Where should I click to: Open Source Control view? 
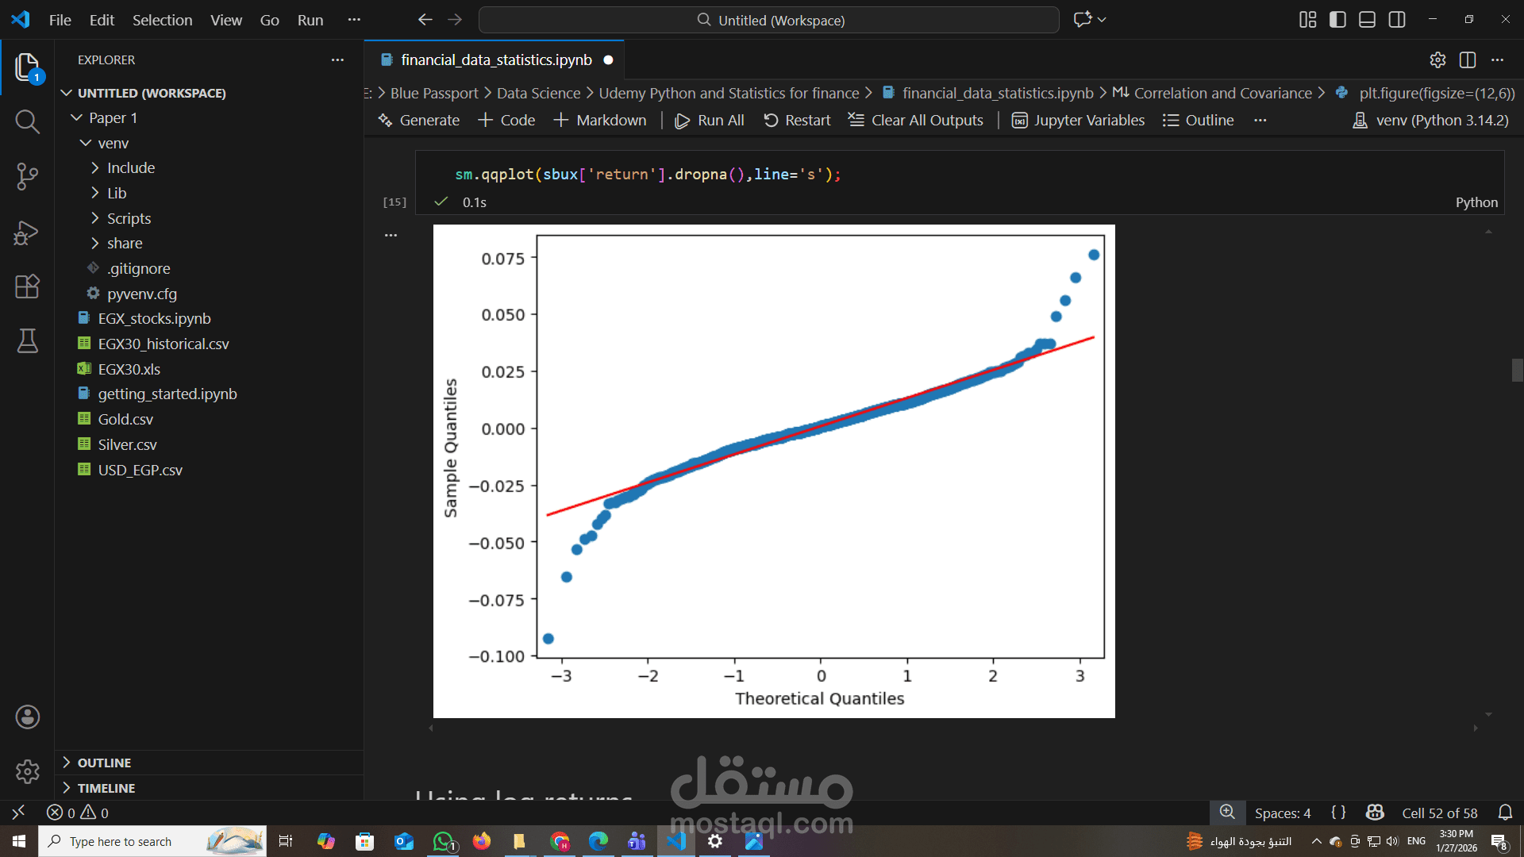27,176
